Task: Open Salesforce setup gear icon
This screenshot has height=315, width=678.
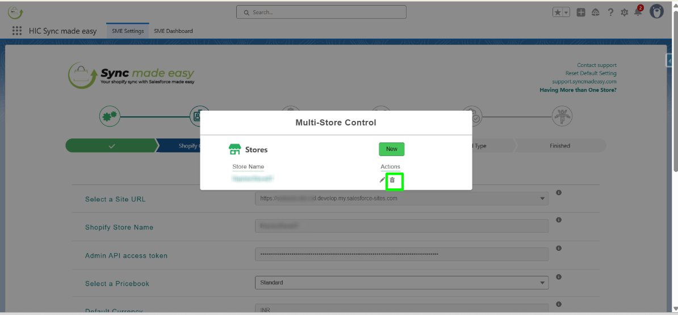Action: click(x=624, y=12)
